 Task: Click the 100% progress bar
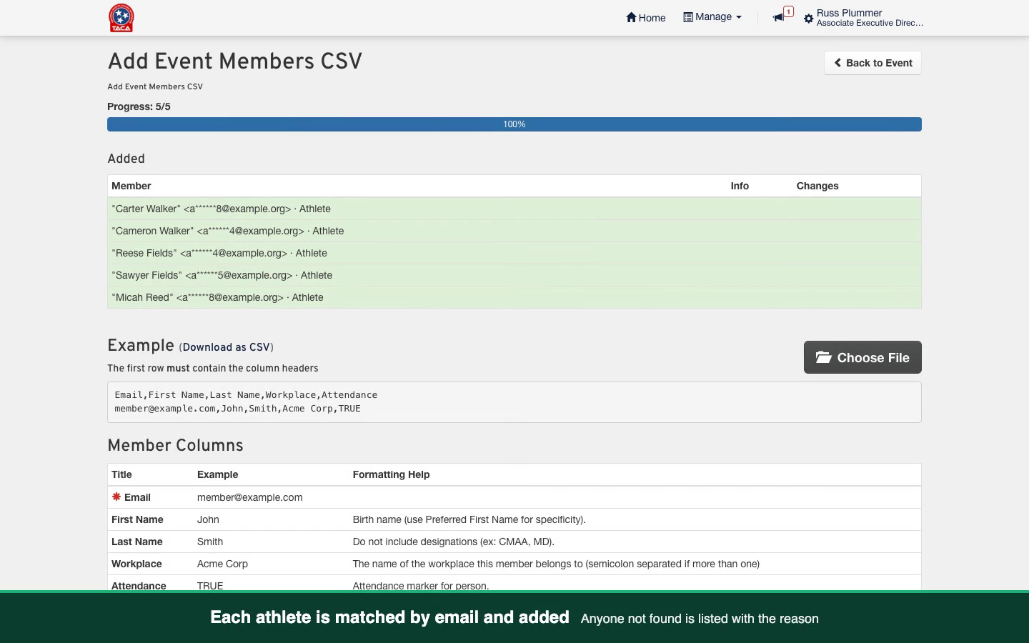[x=514, y=124]
